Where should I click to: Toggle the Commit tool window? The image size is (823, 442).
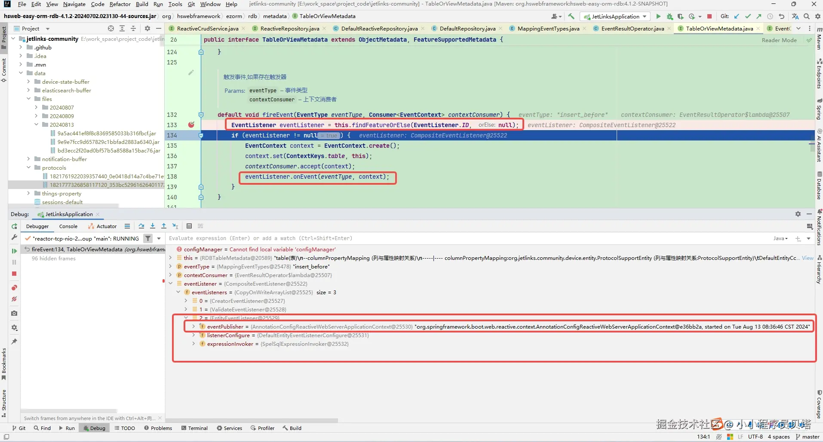pyautogui.click(x=4, y=70)
